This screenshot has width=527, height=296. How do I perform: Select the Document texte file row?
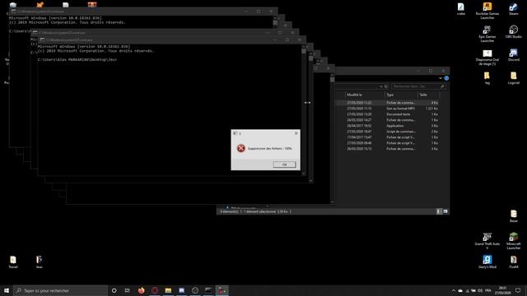(388, 114)
